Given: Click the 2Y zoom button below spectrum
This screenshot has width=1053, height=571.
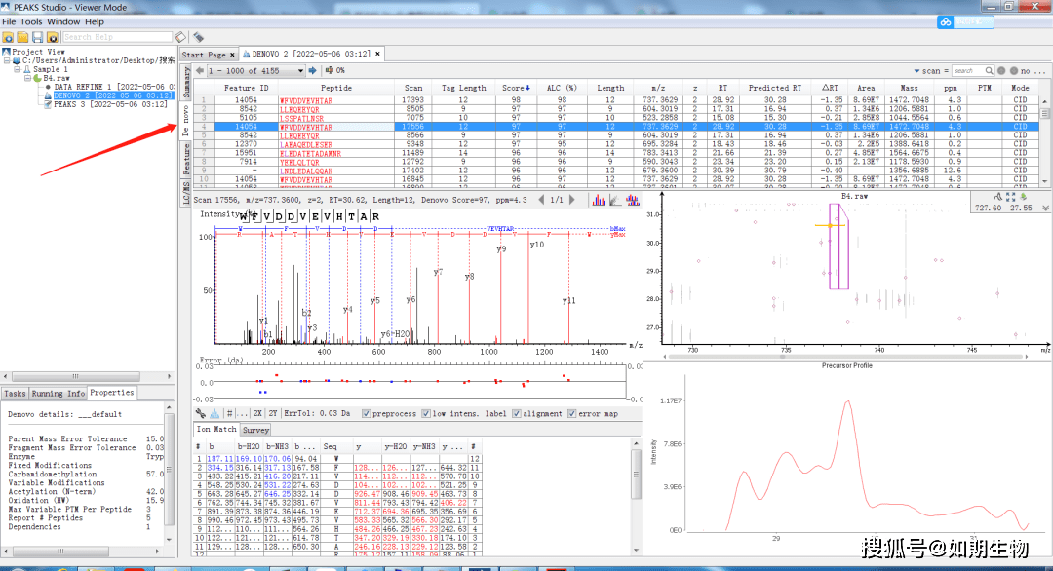Looking at the screenshot, I should pos(273,413).
